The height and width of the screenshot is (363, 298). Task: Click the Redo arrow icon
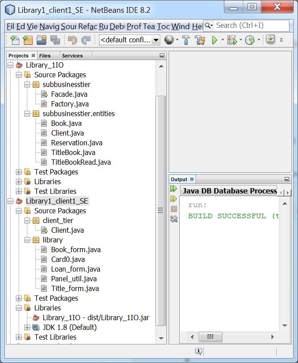pos(86,40)
